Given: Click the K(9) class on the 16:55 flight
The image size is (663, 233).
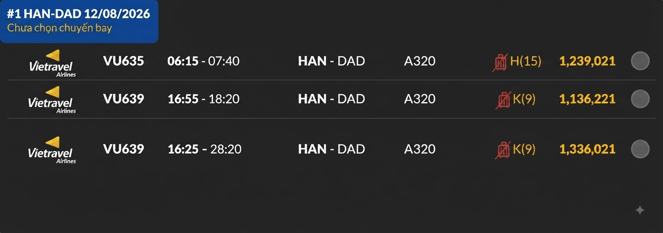Looking at the screenshot, I should 524,99.
